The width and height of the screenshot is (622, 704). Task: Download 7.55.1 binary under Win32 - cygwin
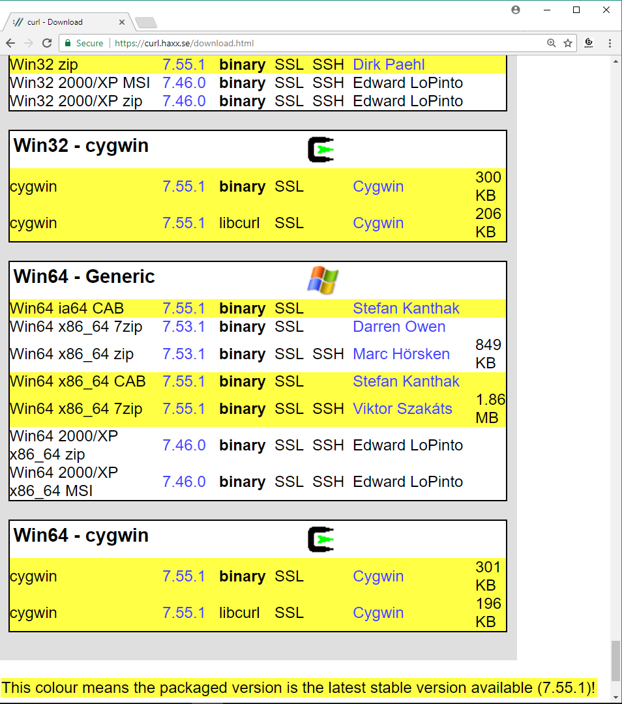(184, 187)
